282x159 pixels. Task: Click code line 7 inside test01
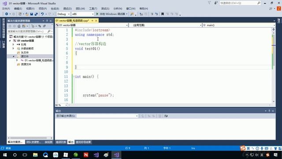coord(173,58)
